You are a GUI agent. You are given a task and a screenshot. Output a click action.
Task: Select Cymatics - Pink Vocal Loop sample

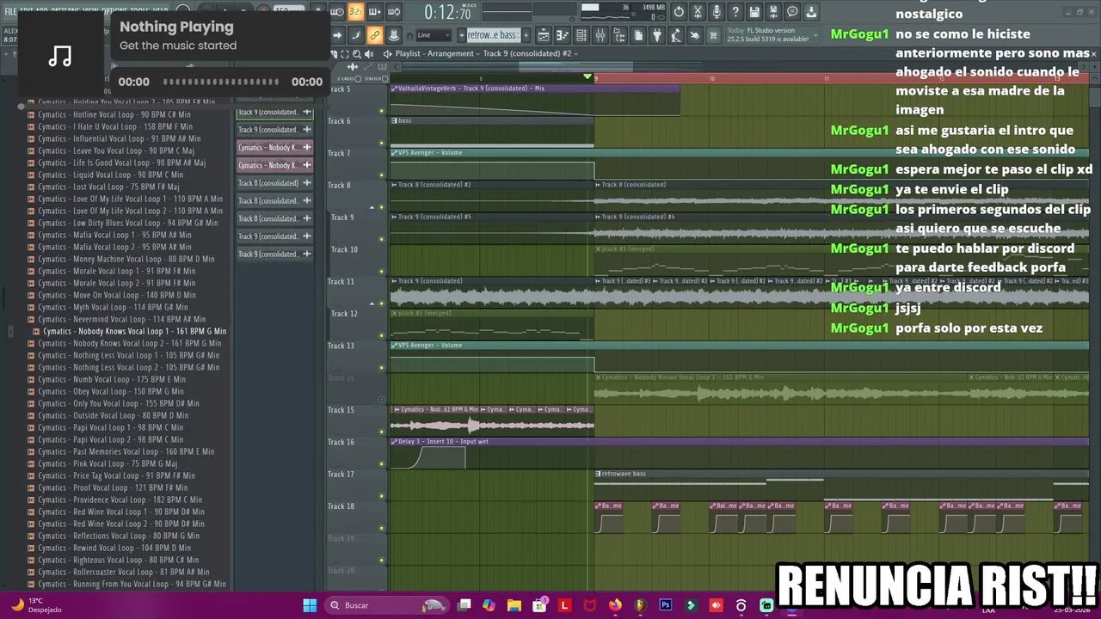[x=108, y=463]
